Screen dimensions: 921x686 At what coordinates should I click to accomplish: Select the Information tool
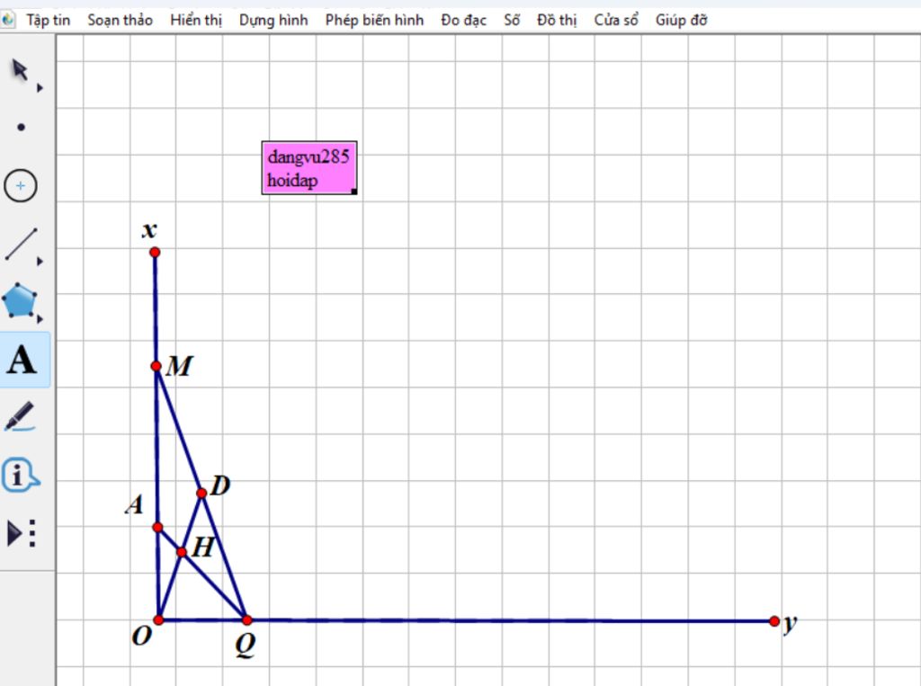[20, 475]
